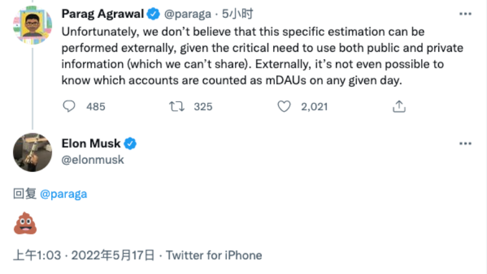Open more options for Parag's tweet
This screenshot has height=274, width=487.
tap(465, 13)
